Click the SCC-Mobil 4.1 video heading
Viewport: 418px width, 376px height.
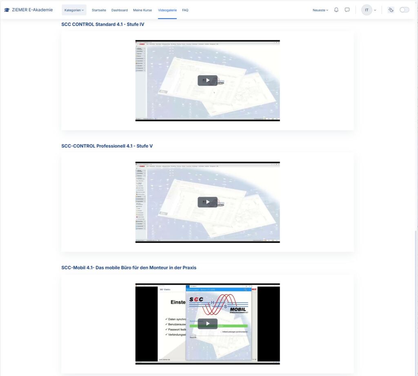[129, 268]
